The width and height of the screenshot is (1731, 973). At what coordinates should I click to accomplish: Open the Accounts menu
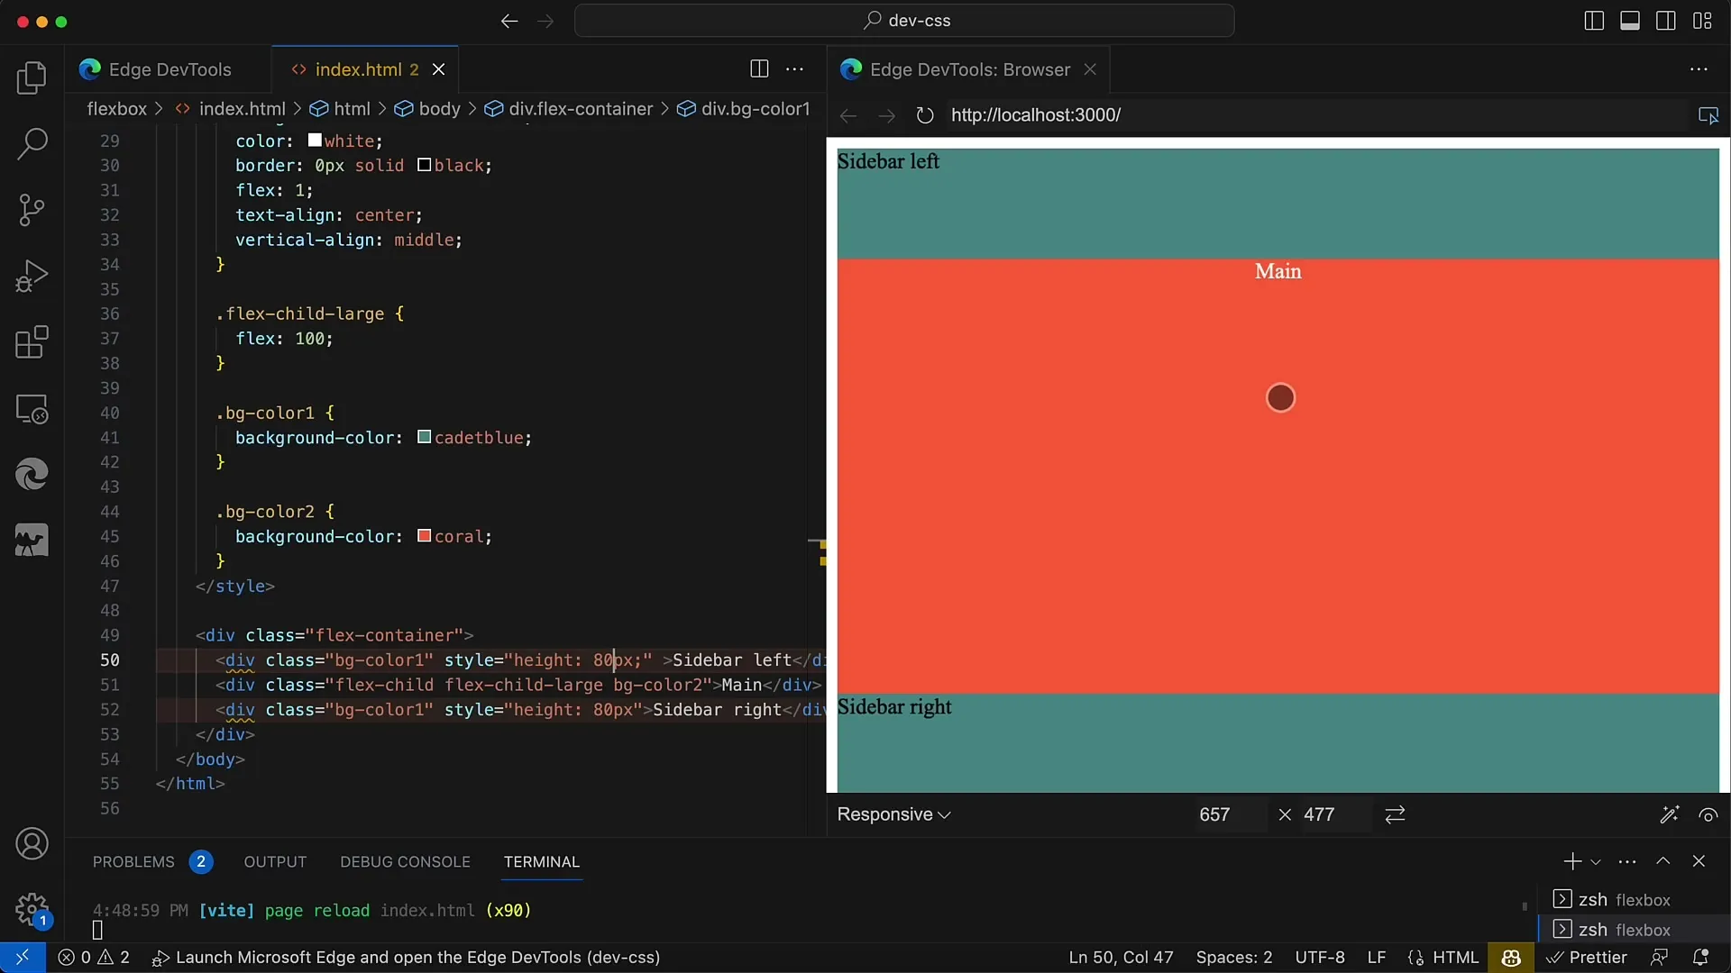click(x=32, y=844)
